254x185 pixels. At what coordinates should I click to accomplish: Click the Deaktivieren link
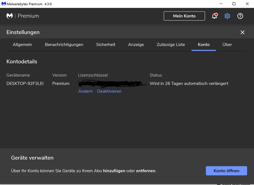109,91
